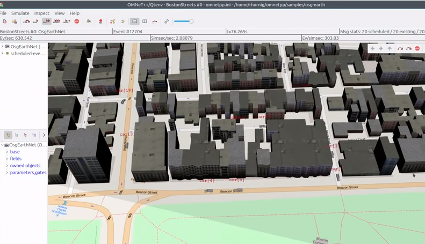Image resolution: width=425 pixels, height=244 pixels.
Task: Expand the parameters,gates node
Action: pos(7,173)
